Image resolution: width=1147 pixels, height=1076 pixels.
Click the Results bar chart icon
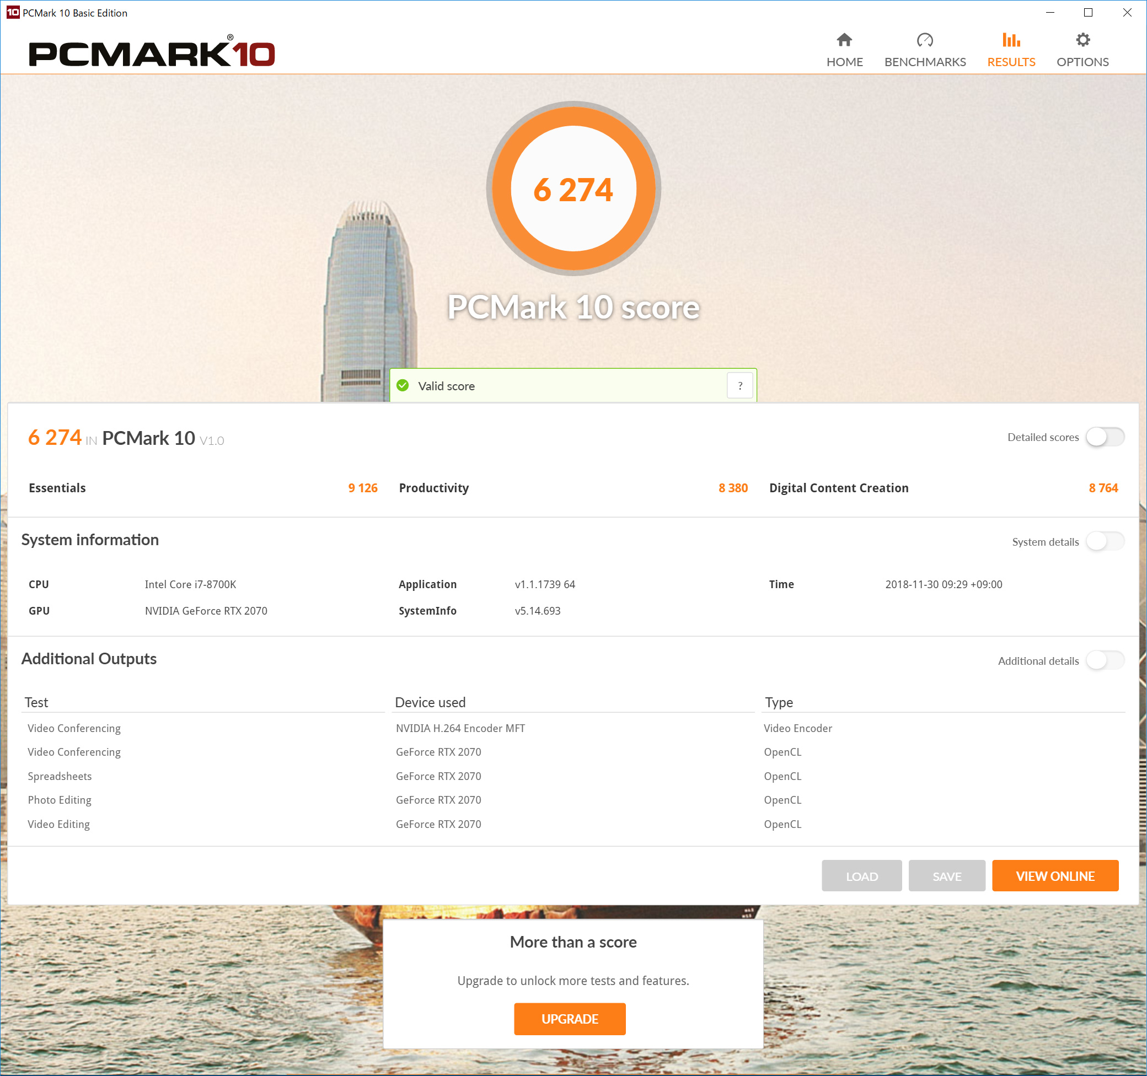click(x=1011, y=40)
